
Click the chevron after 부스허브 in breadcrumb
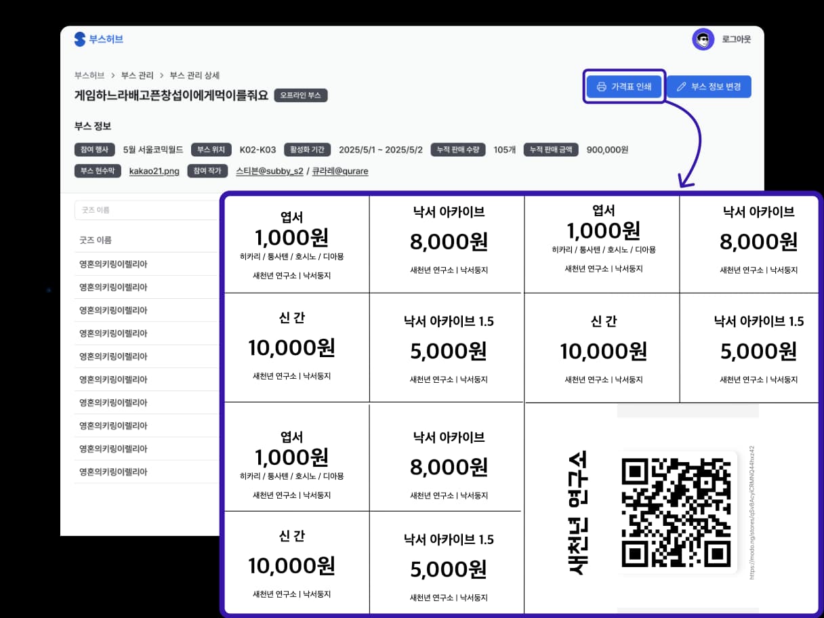pyautogui.click(x=113, y=75)
